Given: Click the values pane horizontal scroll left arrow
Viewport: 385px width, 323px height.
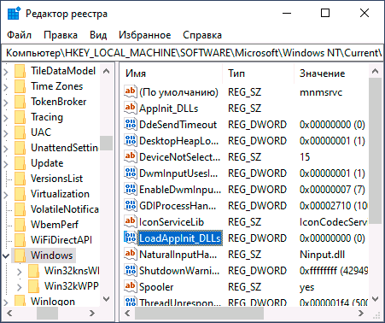Looking at the screenshot, I should pyautogui.click(x=127, y=314).
